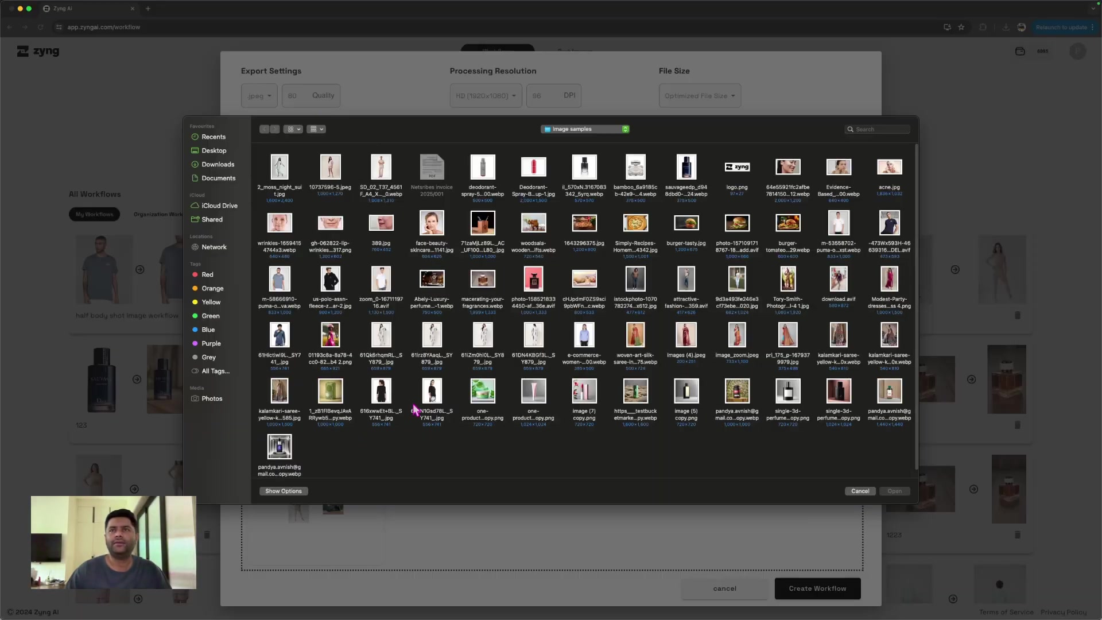1102x620 pixels.
Task: Select iCloud Drive in sidebar
Action: click(x=219, y=206)
